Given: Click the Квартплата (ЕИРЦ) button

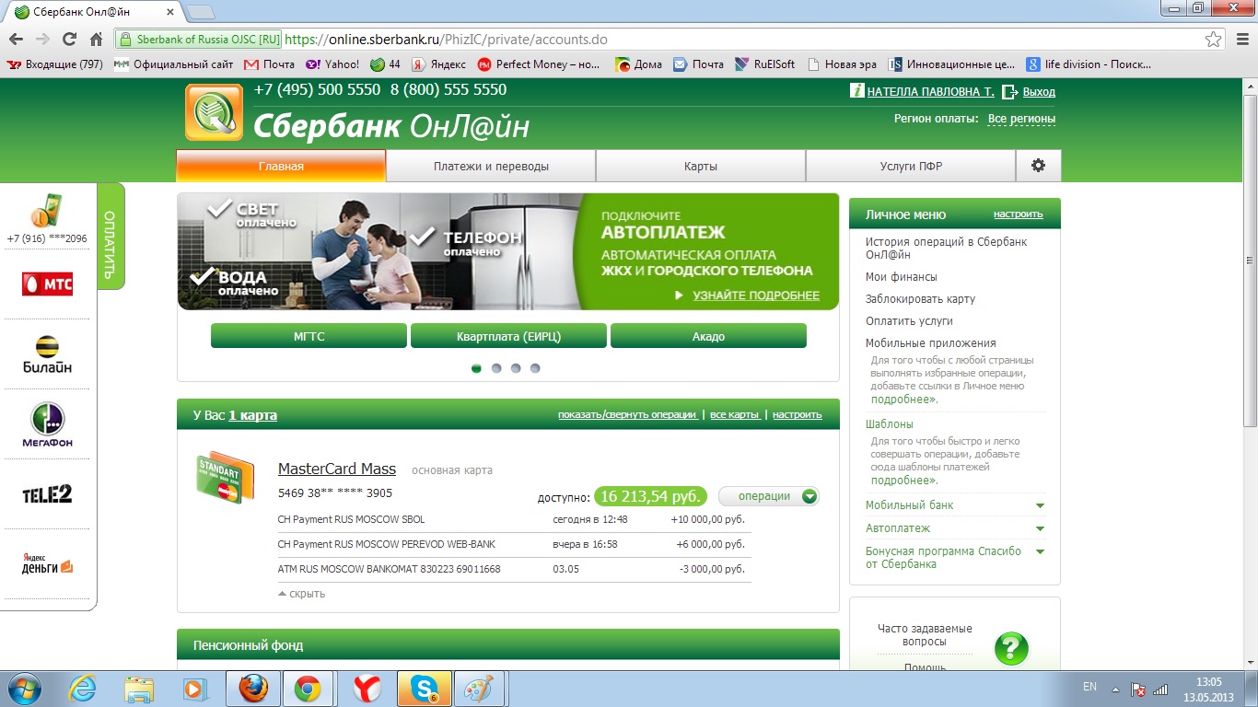Looking at the screenshot, I should [x=508, y=336].
